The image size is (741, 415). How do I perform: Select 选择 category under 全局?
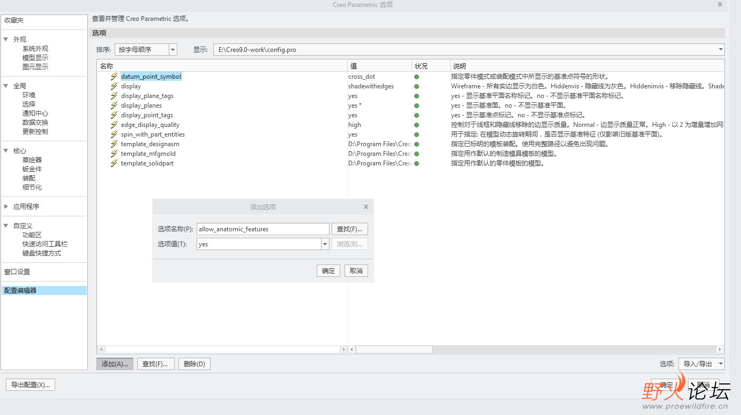click(29, 104)
